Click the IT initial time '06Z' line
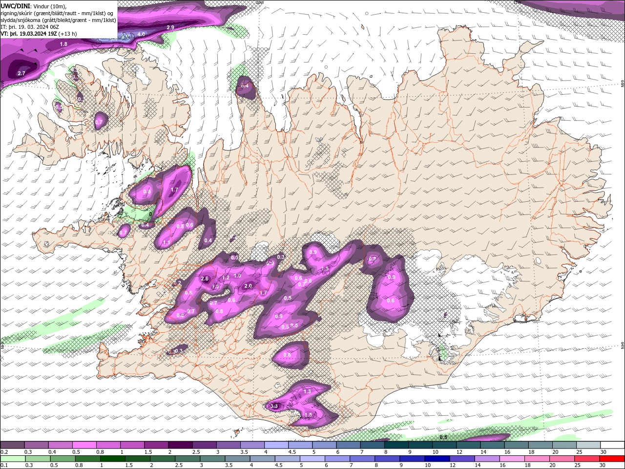 point(29,27)
